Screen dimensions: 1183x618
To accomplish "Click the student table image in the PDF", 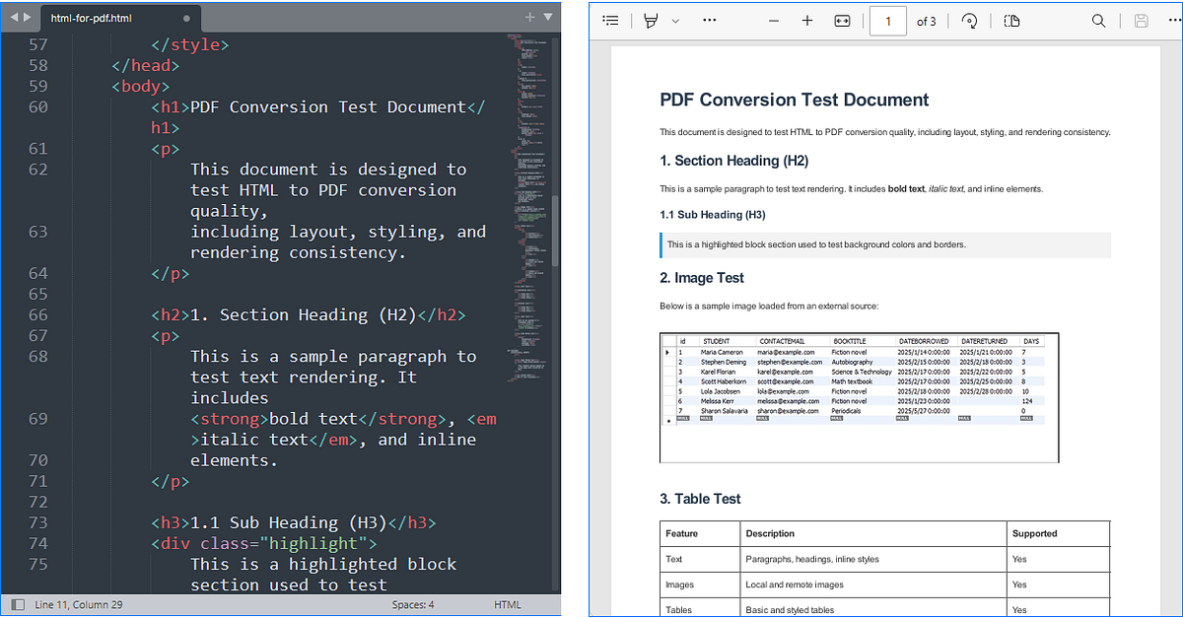I will point(860,398).
